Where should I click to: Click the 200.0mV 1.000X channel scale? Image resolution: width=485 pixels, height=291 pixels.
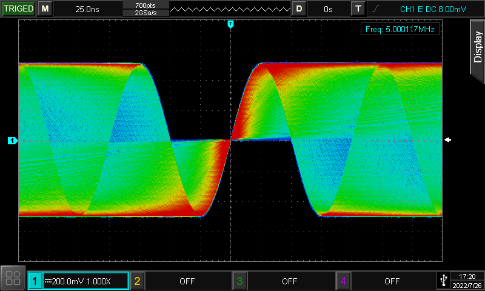(85, 281)
